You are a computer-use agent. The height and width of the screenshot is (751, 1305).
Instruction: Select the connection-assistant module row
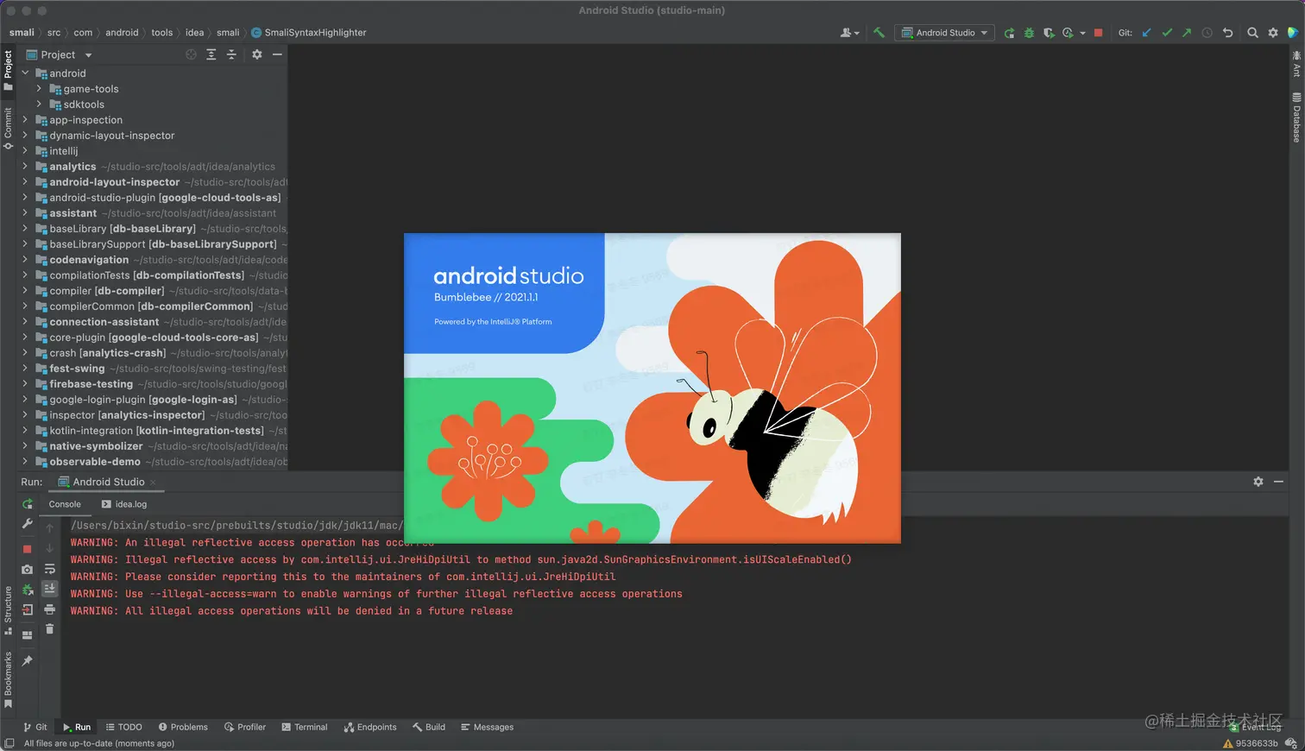(153, 322)
